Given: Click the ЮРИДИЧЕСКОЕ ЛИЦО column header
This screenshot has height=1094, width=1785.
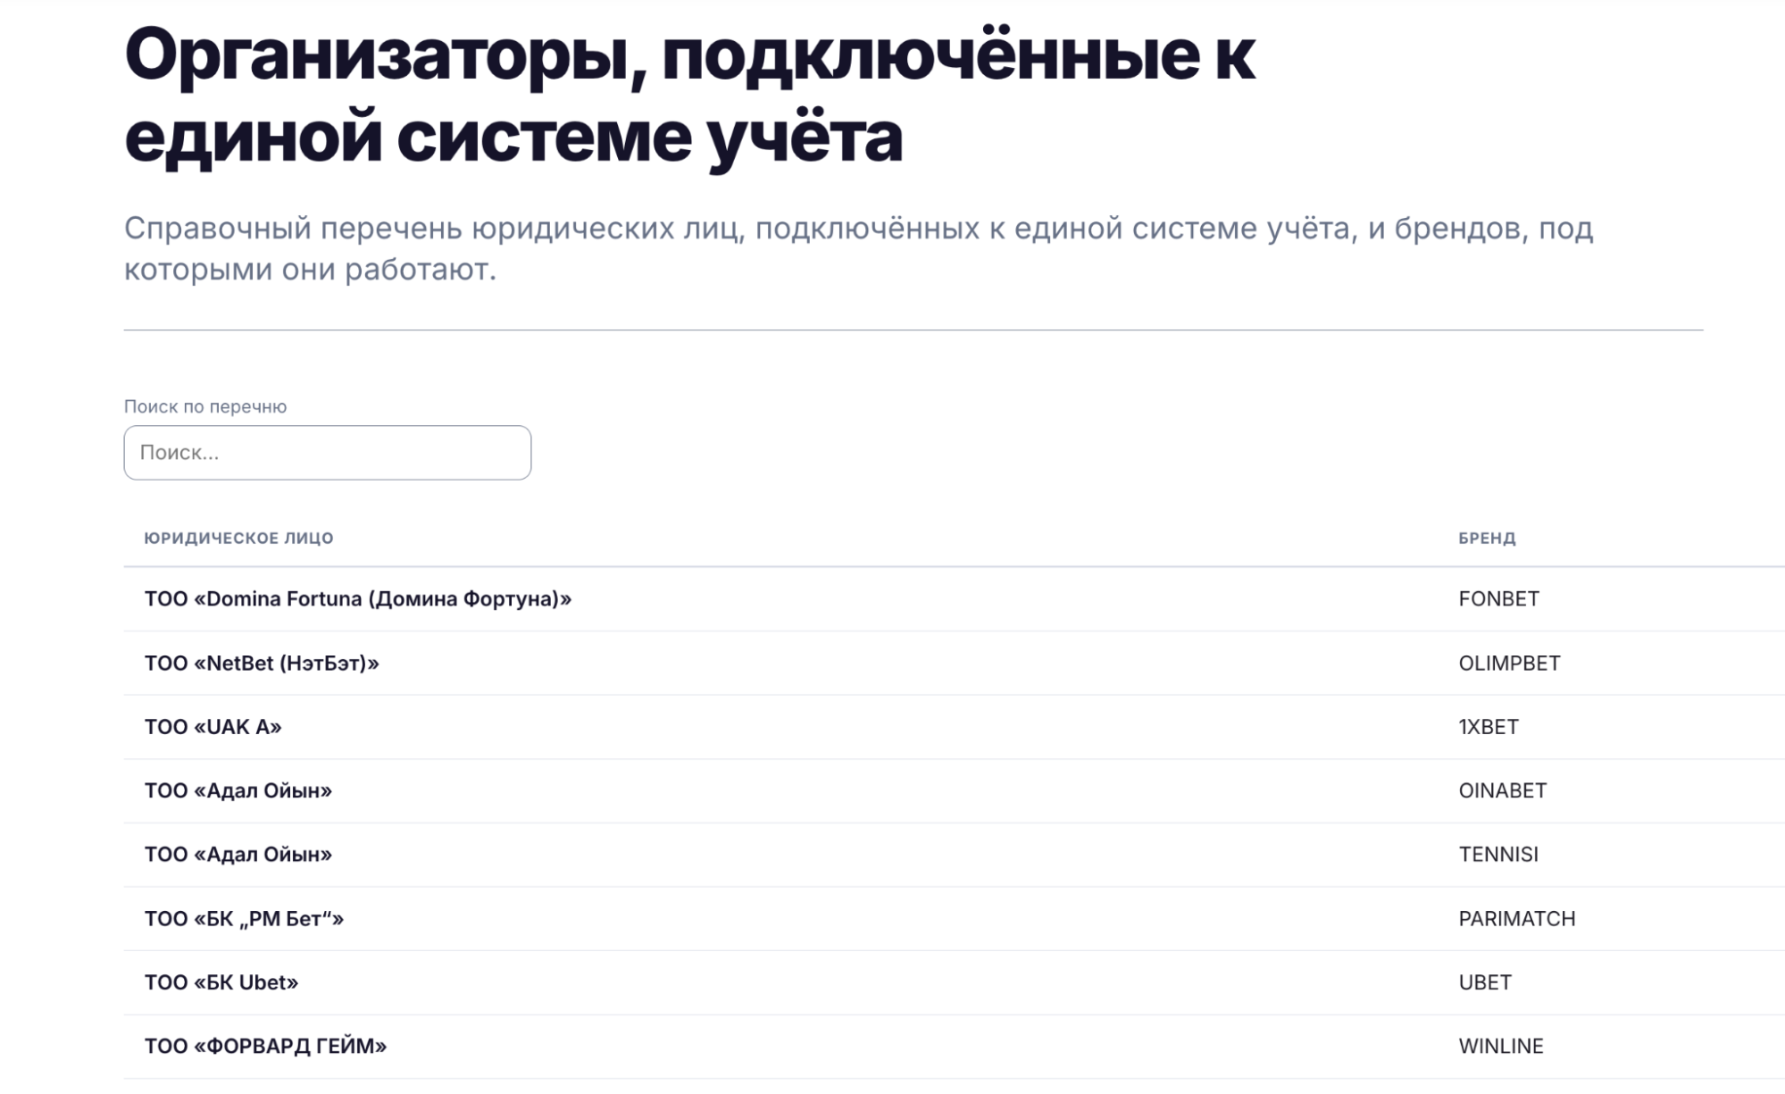Looking at the screenshot, I should click(x=238, y=538).
